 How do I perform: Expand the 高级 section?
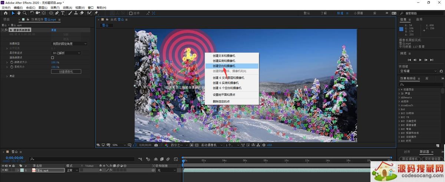[x=7, y=76]
